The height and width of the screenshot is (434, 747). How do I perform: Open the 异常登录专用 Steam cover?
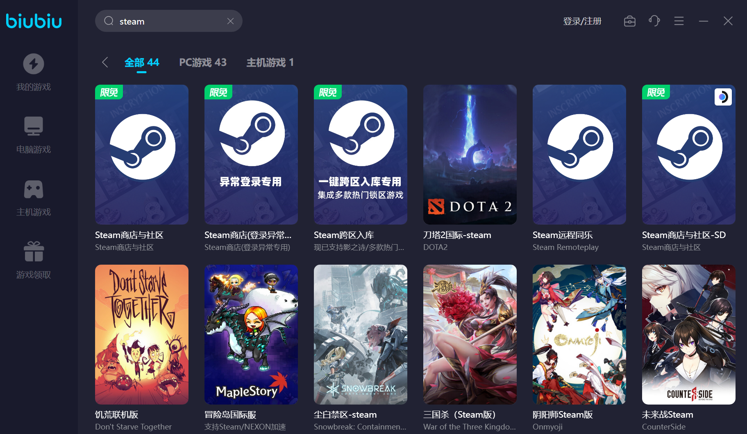click(x=251, y=155)
